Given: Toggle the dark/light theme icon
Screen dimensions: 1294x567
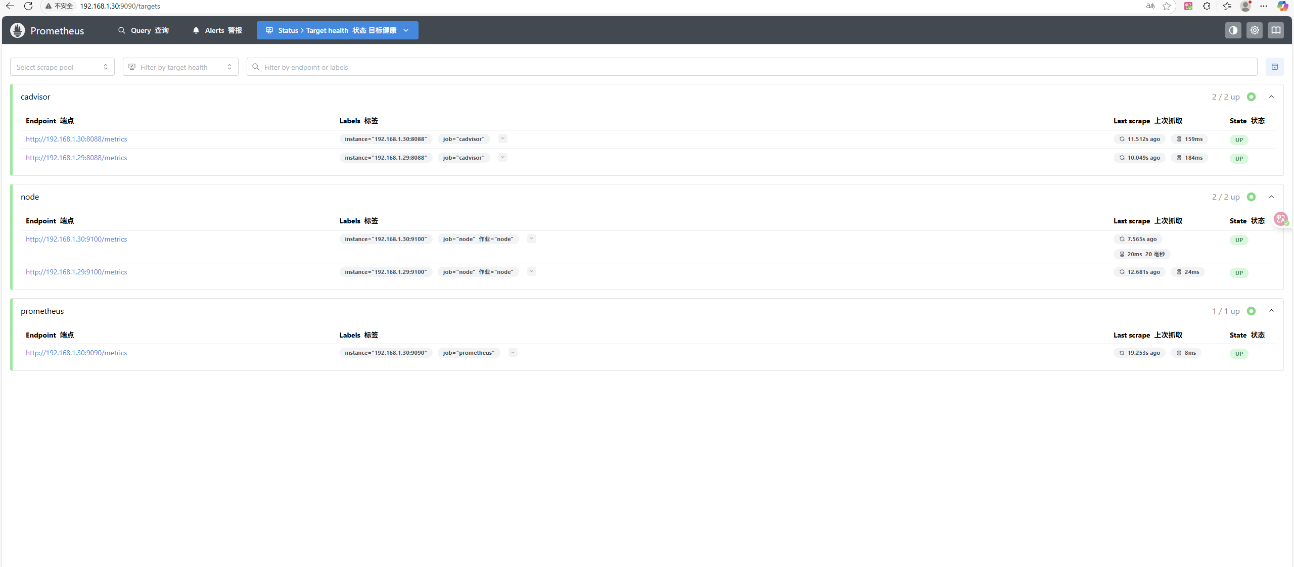Looking at the screenshot, I should pos(1233,30).
